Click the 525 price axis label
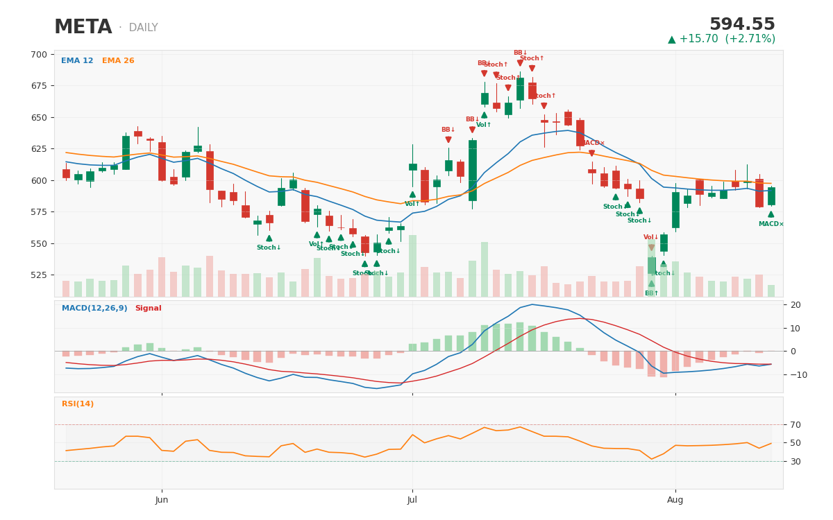This screenshot has width=833, height=520. [x=40, y=275]
